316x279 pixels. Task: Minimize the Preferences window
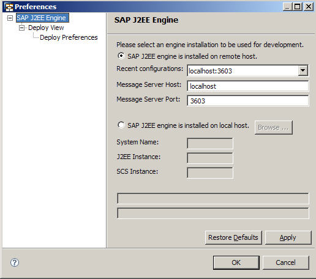tap(287, 7)
